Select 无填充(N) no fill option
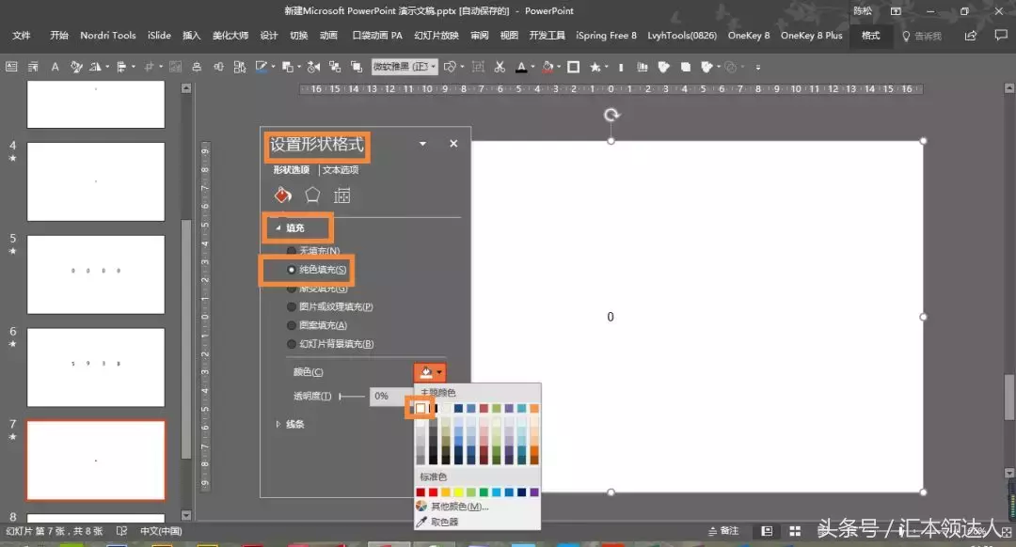Viewport: 1016px width, 547px height. tap(313, 251)
